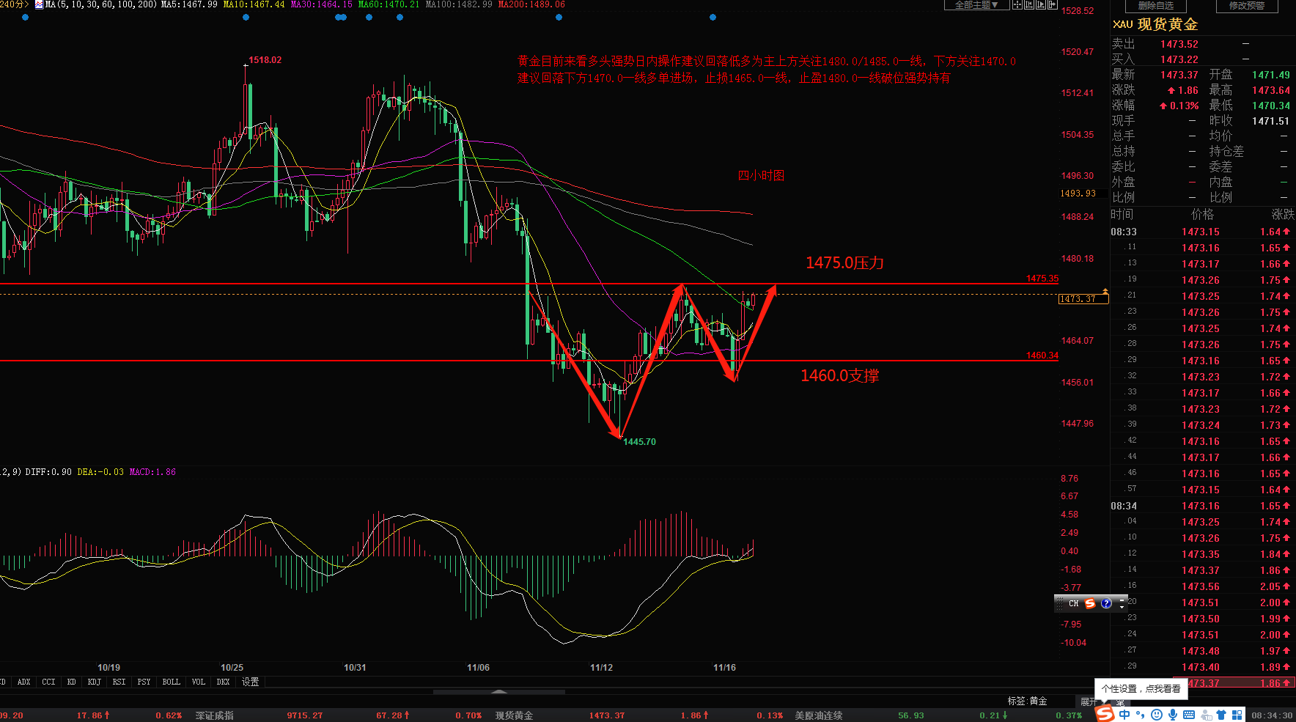Image resolution: width=1296 pixels, height=722 pixels.
Task: Click the 昨收 1471.51 value
Action: 1270,121
